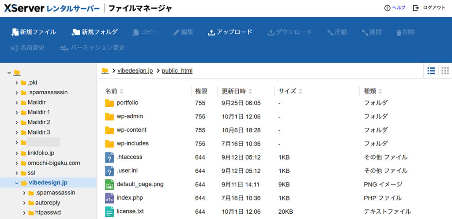
Task: Open the wp-content folder icon
Action: click(x=109, y=130)
